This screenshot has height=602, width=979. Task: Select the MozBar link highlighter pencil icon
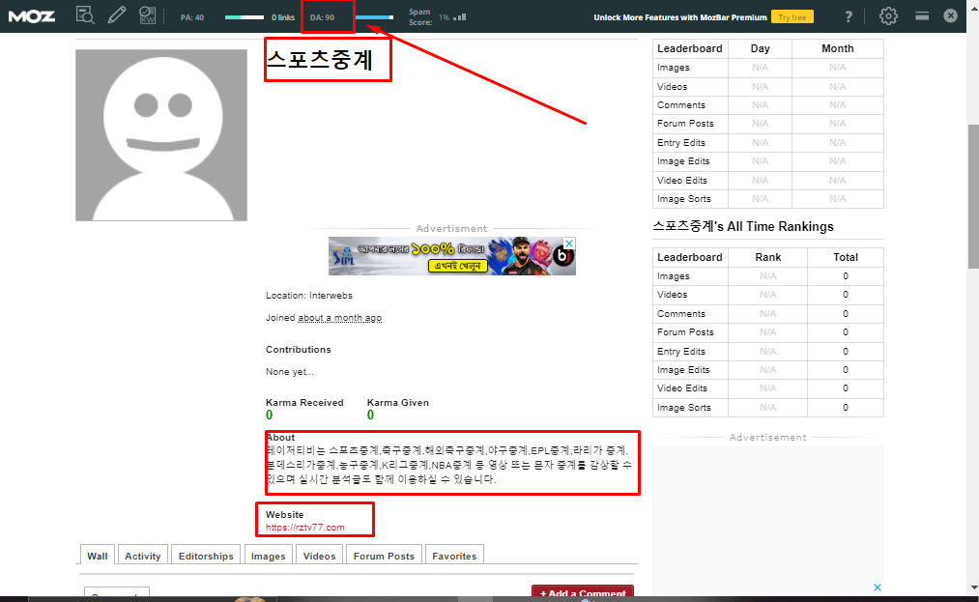pyautogui.click(x=115, y=15)
